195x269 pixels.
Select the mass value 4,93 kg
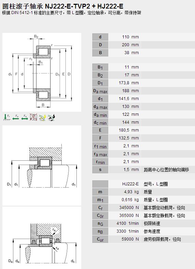[x=131, y=192]
